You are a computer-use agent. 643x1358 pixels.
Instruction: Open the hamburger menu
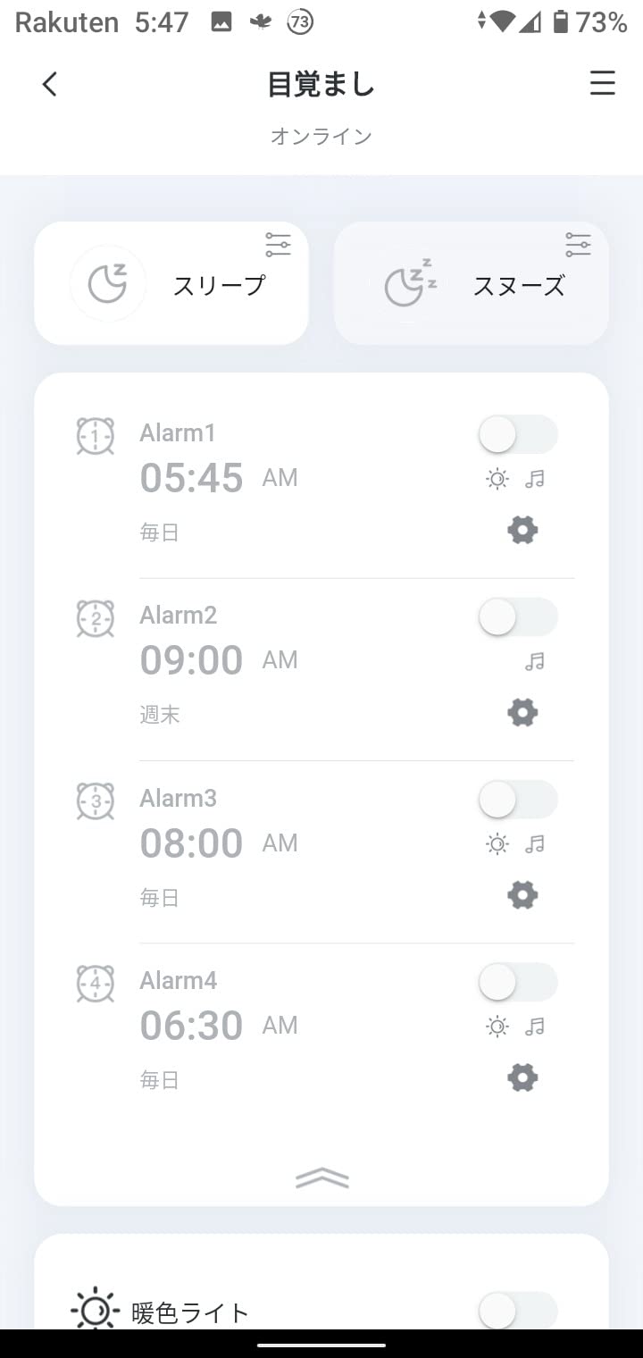[603, 84]
